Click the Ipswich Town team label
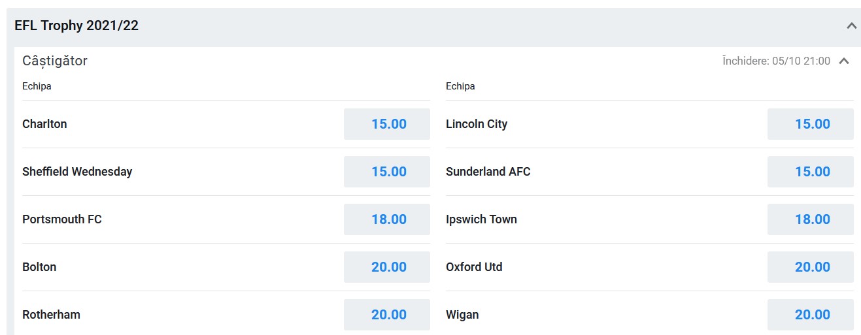Image resolution: width=861 pixels, height=335 pixels. pyautogui.click(x=481, y=219)
